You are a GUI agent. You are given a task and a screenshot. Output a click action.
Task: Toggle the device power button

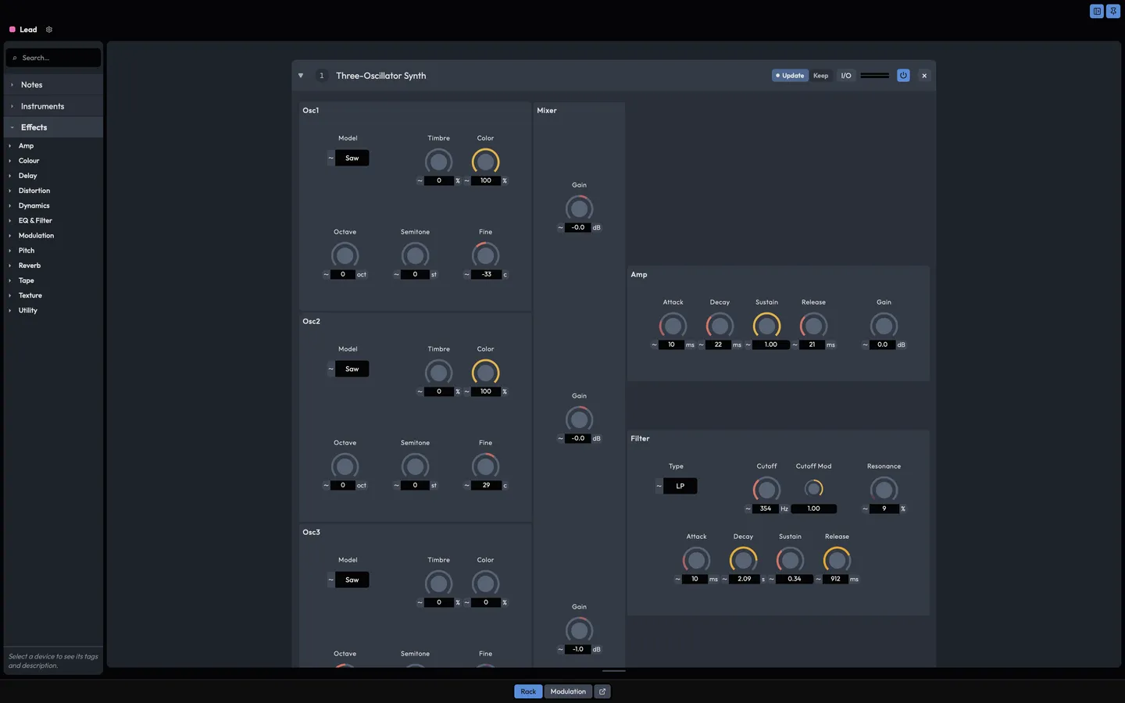903,76
